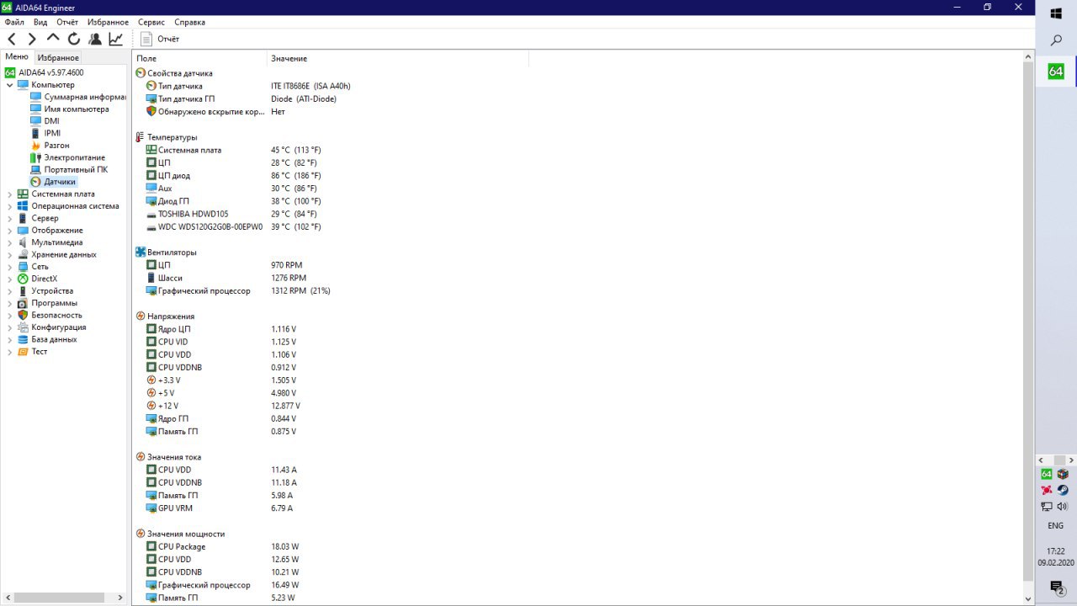The image size is (1077, 606).
Task: Select AIDA64 v5.97.4600 root item
Action: [51, 72]
